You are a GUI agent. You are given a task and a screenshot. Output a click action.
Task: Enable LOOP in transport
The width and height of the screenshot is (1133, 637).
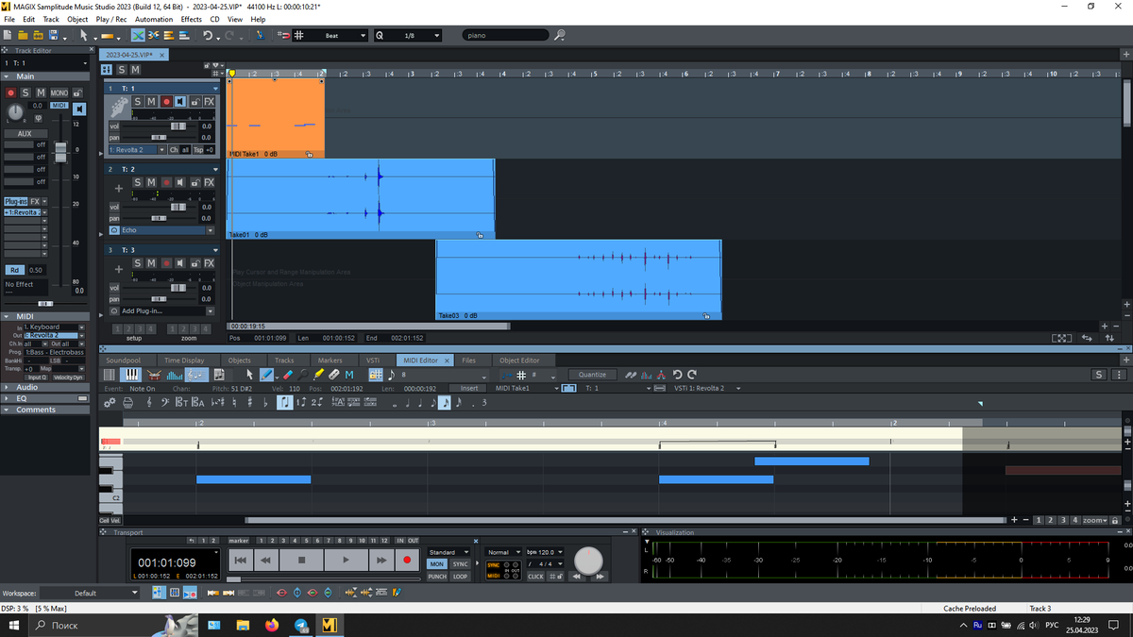coord(460,577)
